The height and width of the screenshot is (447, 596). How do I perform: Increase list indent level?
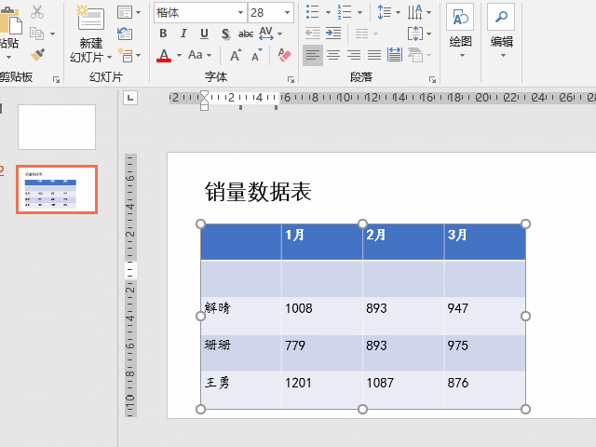pos(333,34)
